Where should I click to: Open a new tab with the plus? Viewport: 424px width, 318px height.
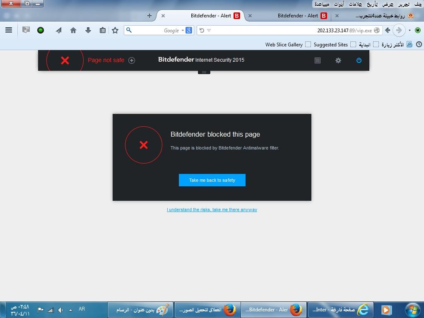tap(149, 16)
